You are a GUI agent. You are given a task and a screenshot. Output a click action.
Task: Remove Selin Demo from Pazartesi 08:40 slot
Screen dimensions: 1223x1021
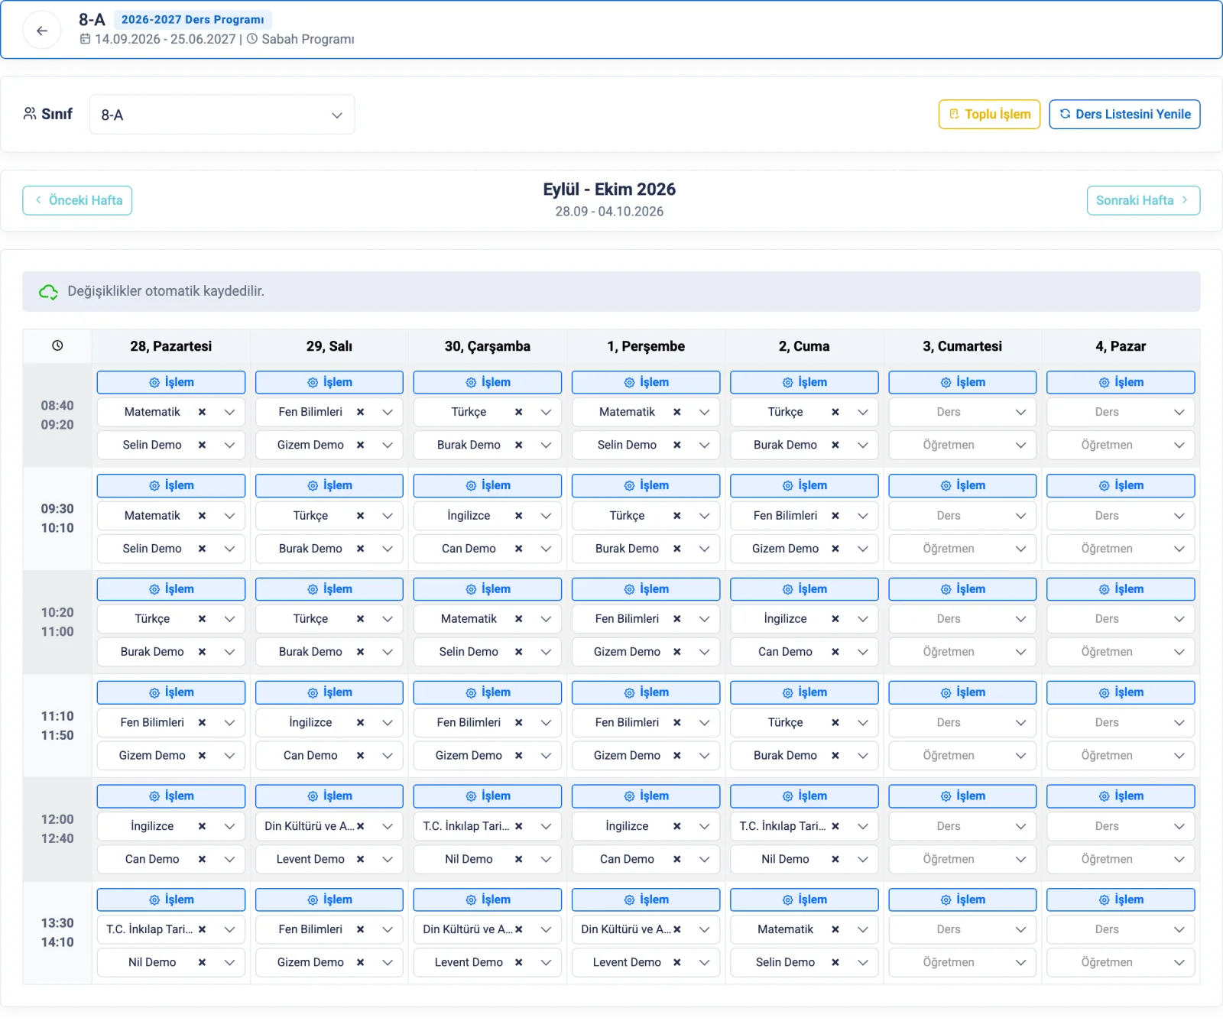(202, 445)
